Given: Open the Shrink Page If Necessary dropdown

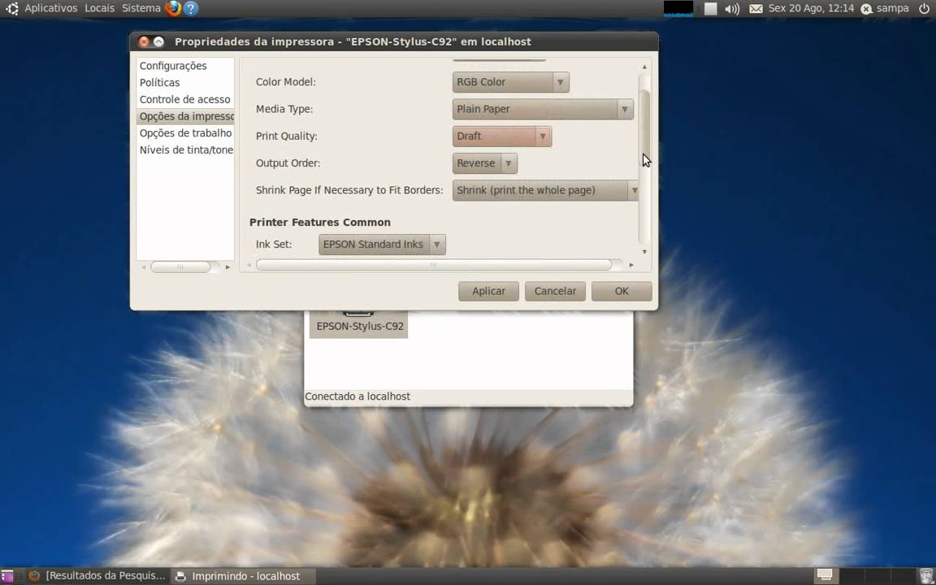Looking at the screenshot, I should (x=545, y=190).
